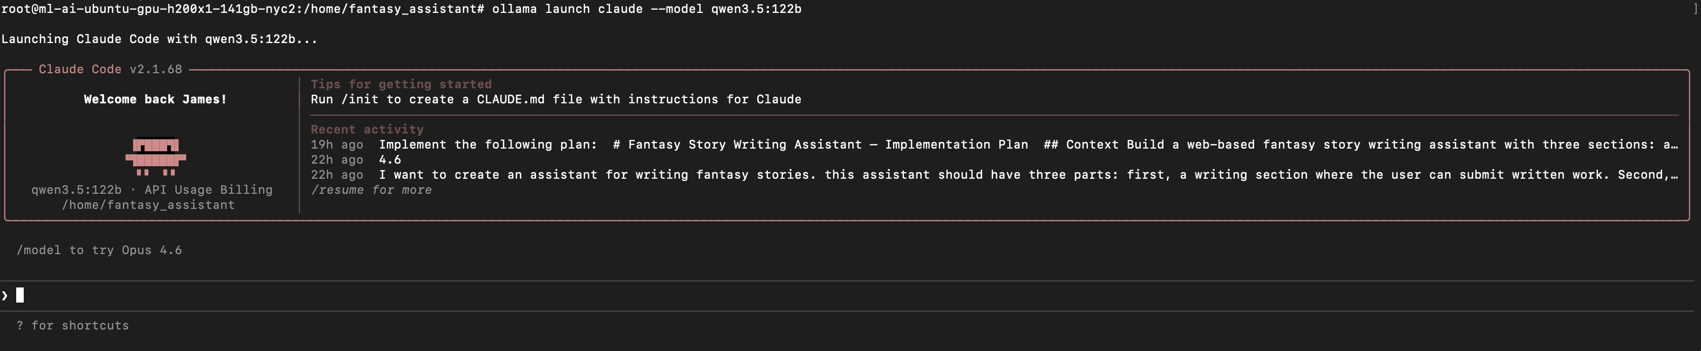Screen dimensions: 1701x351
Task: Click the "Tips for getting started" heading
Action: pyautogui.click(x=401, y=85)
